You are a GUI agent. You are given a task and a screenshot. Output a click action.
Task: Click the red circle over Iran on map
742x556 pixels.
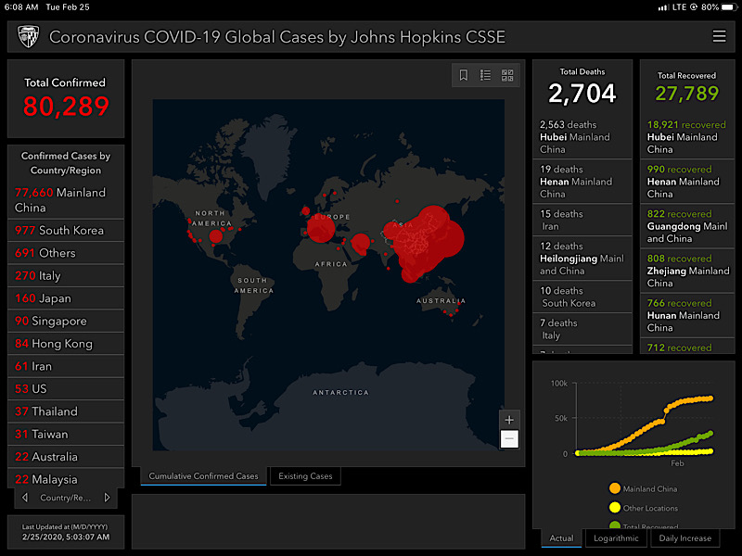click(x=361, y=243)
